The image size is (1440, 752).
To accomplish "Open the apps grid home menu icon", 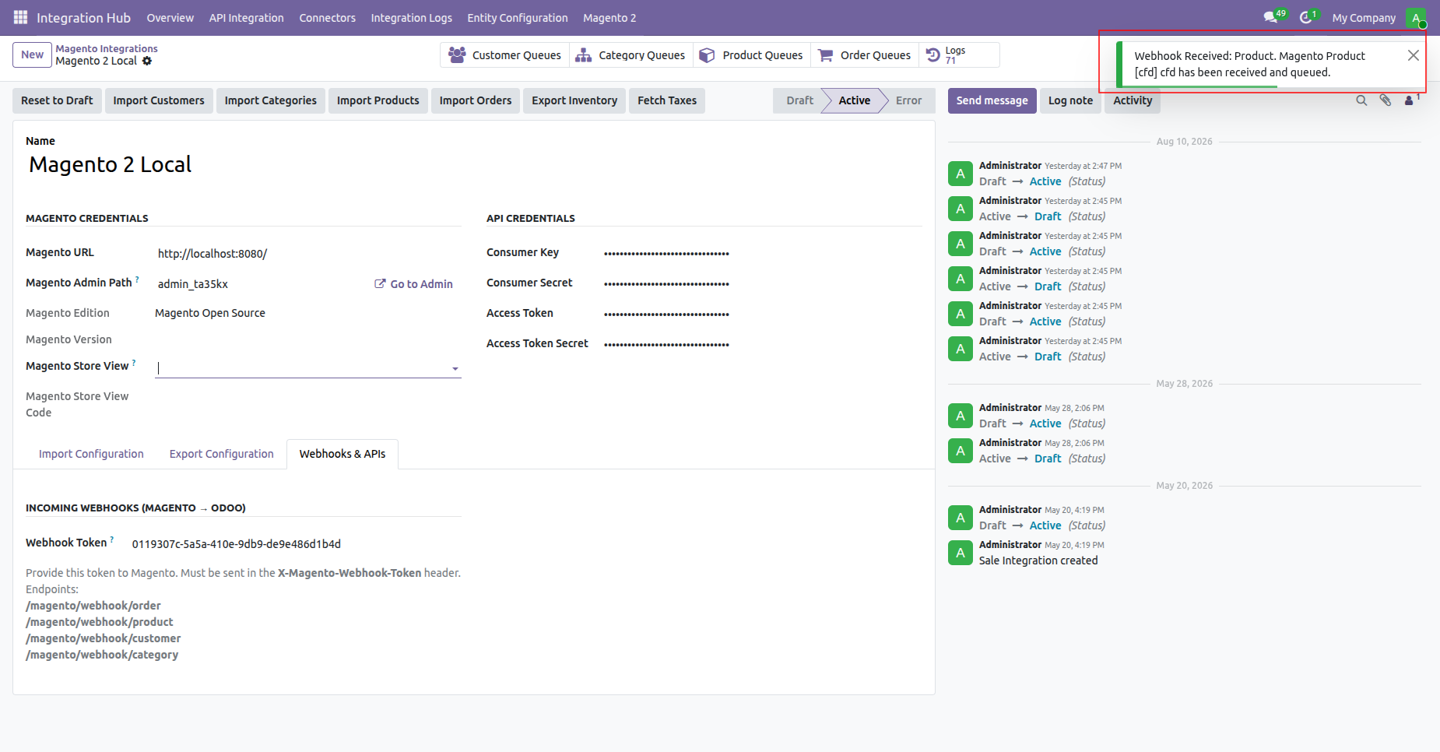I will pyautogui.click(x=20, y=17).
